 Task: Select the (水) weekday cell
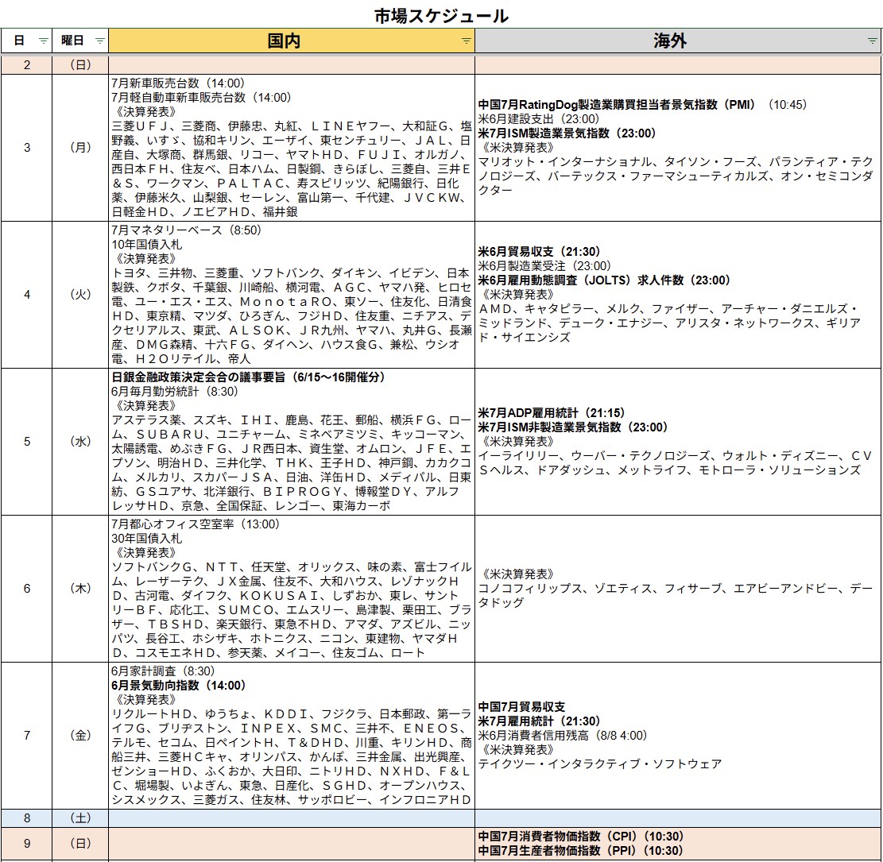80,442
